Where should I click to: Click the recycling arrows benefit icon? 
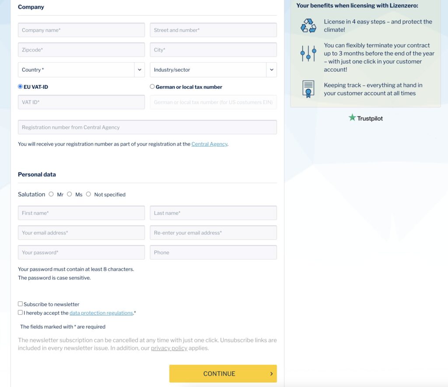(x=308, y=25)
